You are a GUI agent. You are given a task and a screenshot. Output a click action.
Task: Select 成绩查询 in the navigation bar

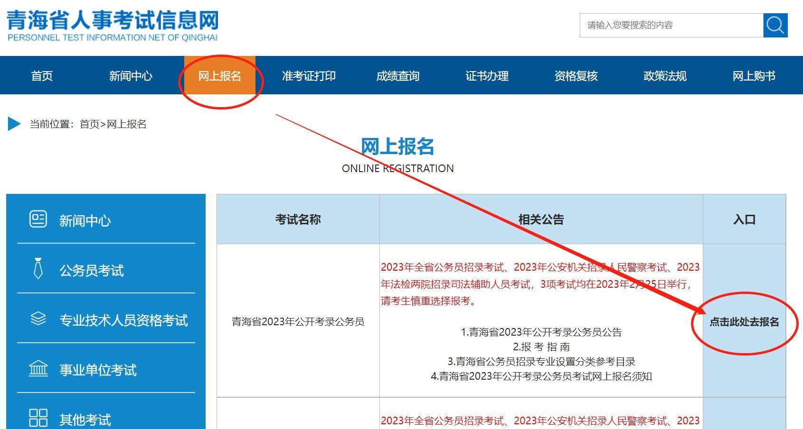click(398, 76)
